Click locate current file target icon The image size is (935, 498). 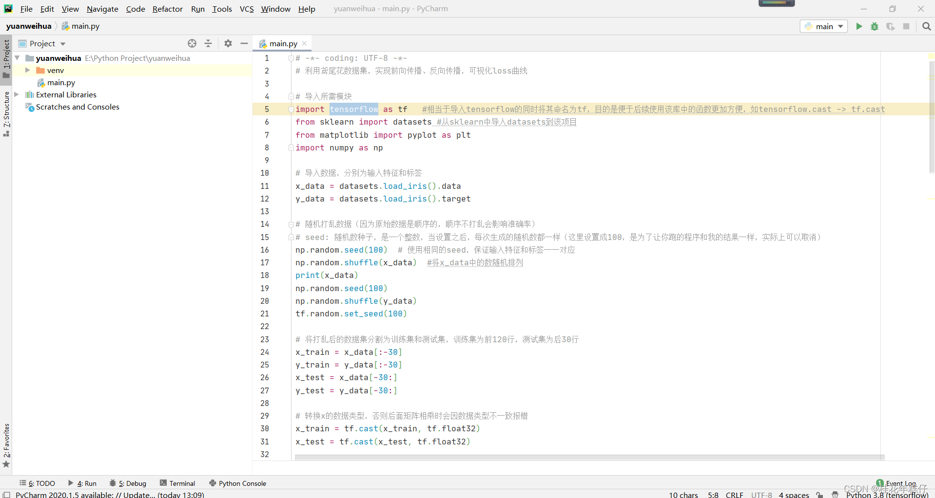click(x=192, y=43)
